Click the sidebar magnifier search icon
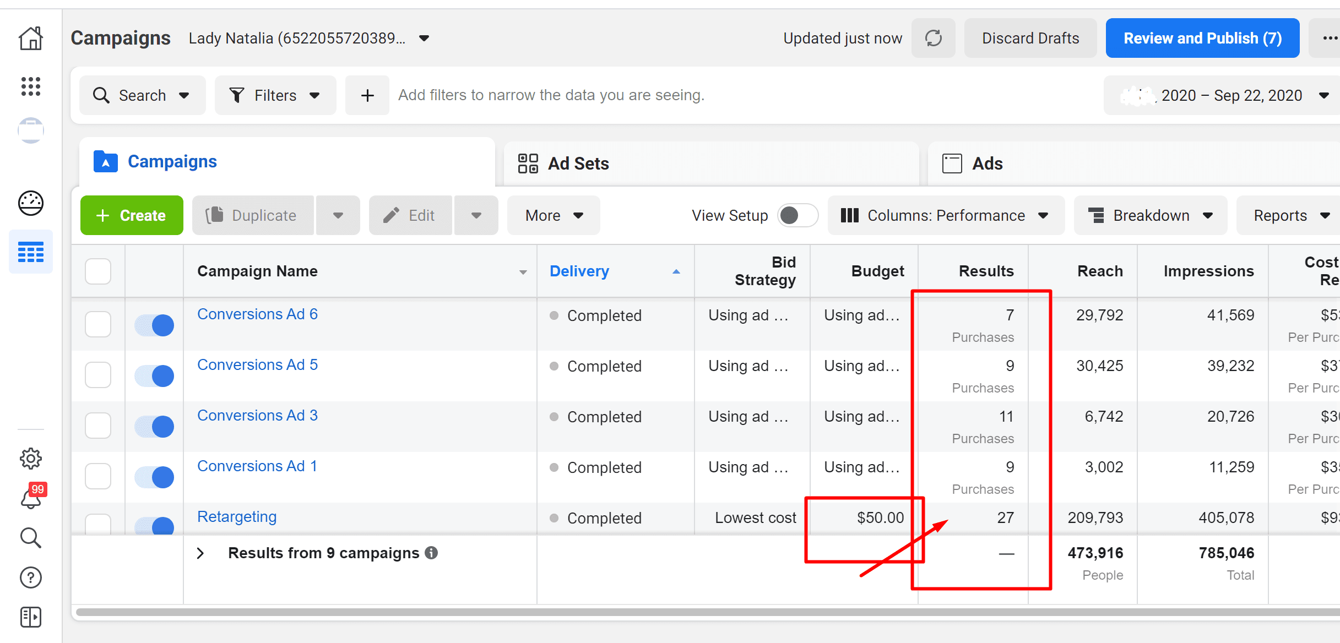 tap(31, 538)
